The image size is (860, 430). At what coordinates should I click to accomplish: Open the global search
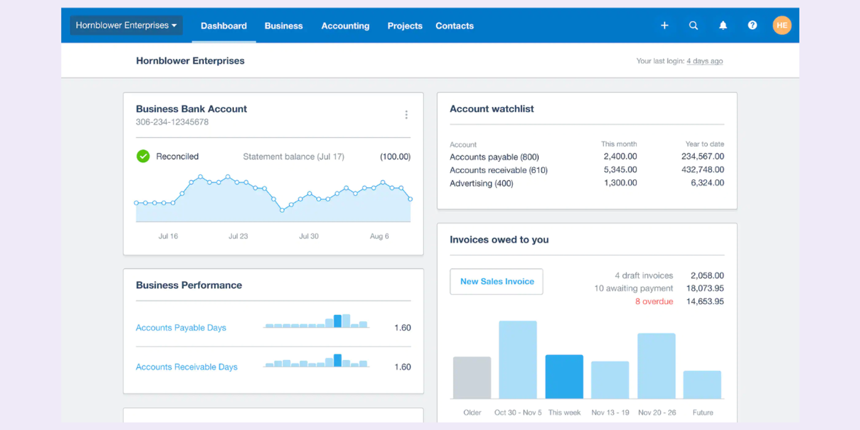pyautogui.click(x=694, y=25)
